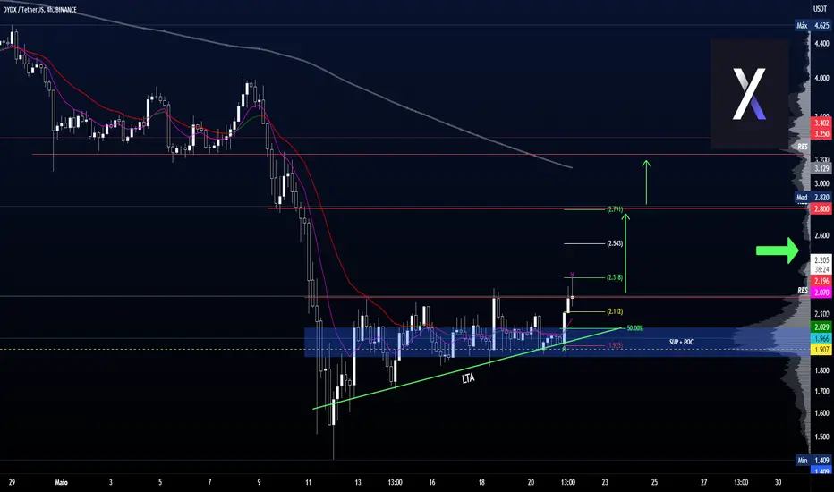This screenshot has height=492, width=834.
Task: Click the white 2.205 current price tag
Action: [821, 260]
